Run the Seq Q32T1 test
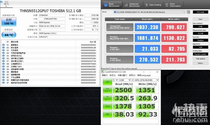This screenshot has height=125, width=210. coord(107,90)
